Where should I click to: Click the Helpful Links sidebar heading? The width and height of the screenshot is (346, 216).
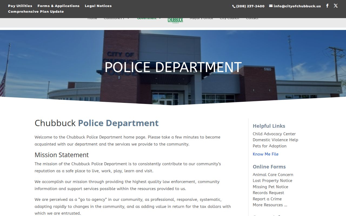tap(269, 126)
